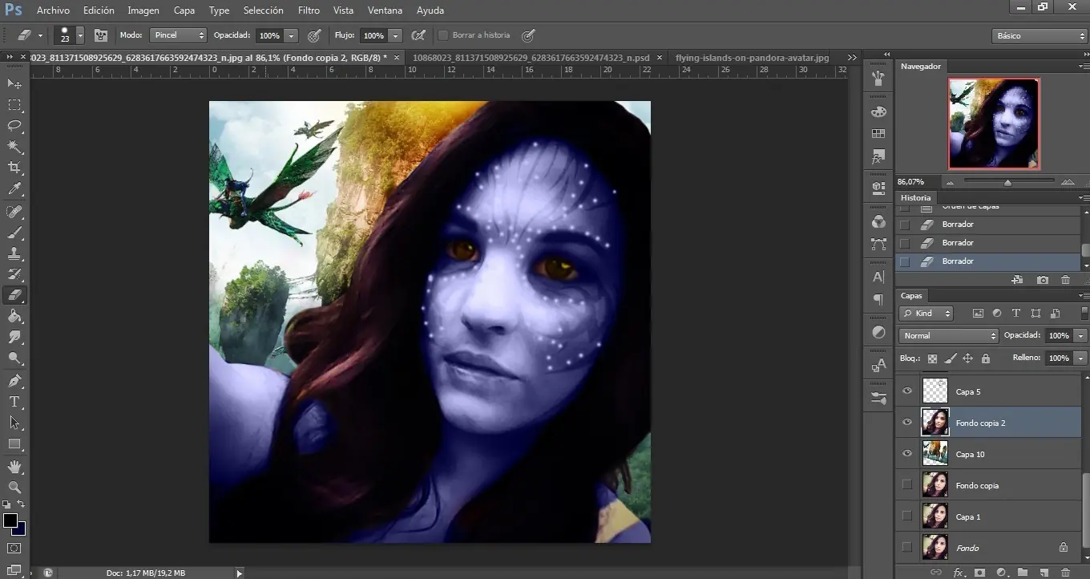The height and width of the screenshot is (579, 1090).
Task: Select the Move tool
Action: click(x=14, y=83)
